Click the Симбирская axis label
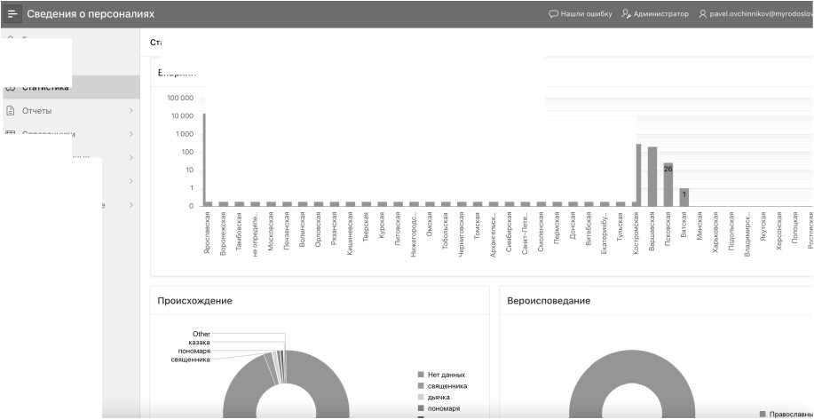This screenshot has height=419, width=814. 509,231
